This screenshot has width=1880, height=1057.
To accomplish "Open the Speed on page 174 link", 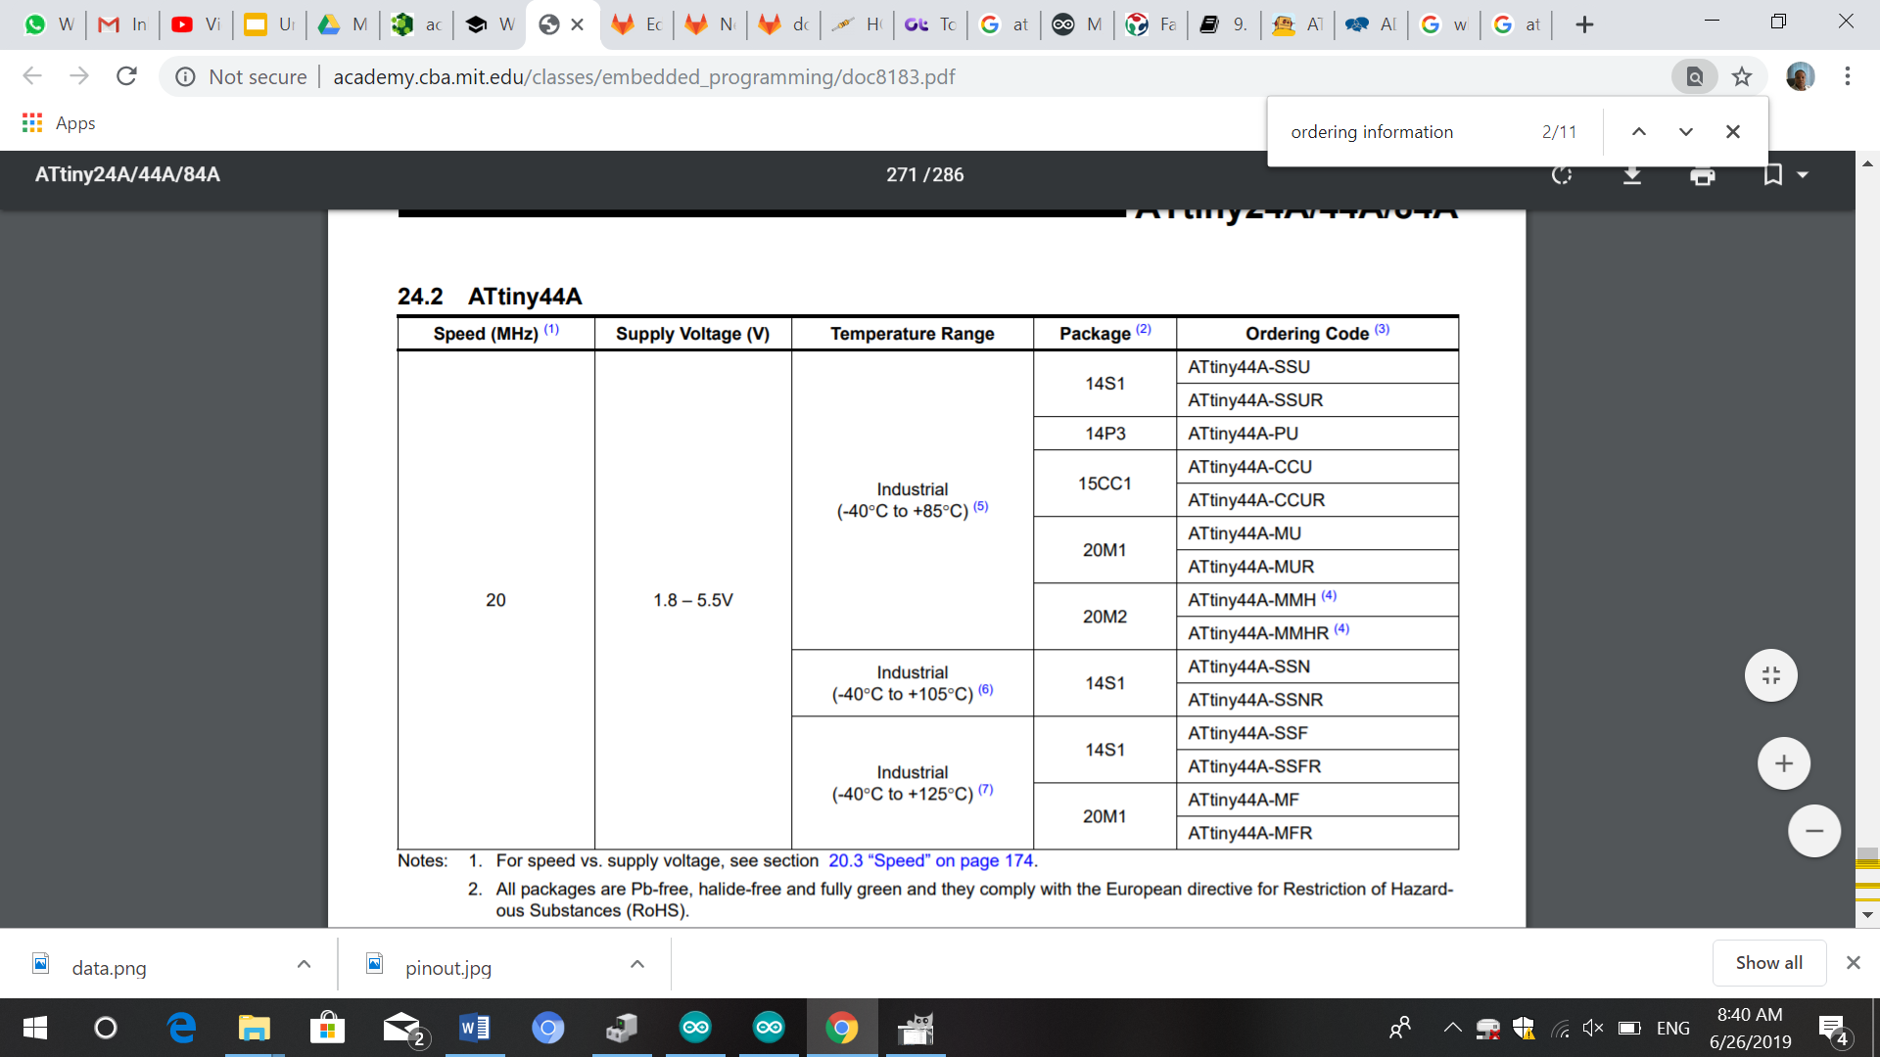I will pos(931,861).
